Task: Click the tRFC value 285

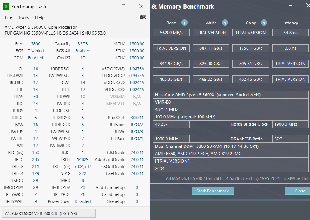Action: click(35, 159)
